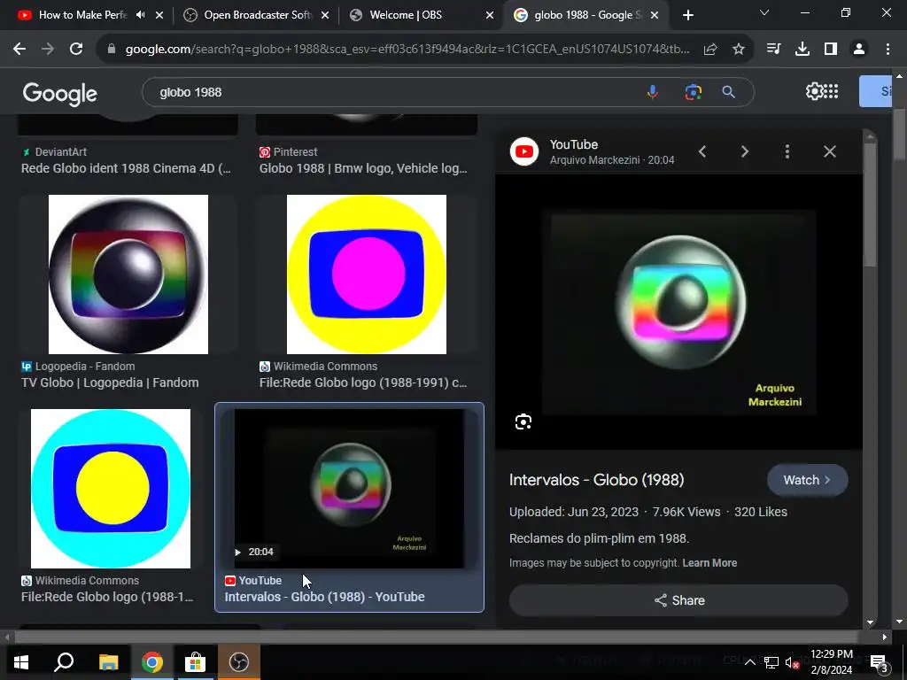
Task: Click the YouTube source icon in preview panel
Action: (524, 151)
